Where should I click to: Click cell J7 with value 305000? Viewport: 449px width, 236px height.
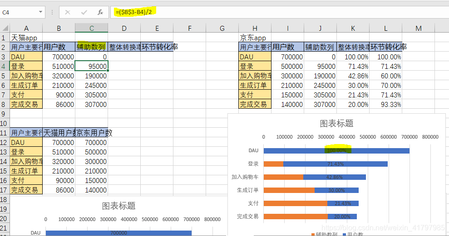click(x=320, y=95)
